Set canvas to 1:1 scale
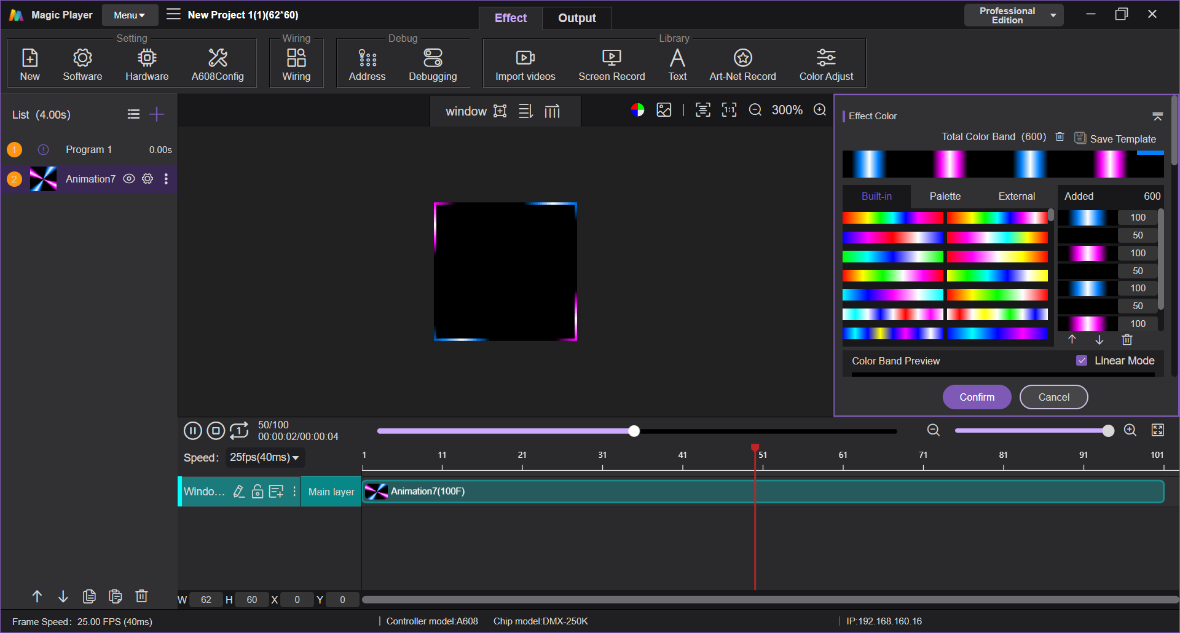 (x=729, y=110)
